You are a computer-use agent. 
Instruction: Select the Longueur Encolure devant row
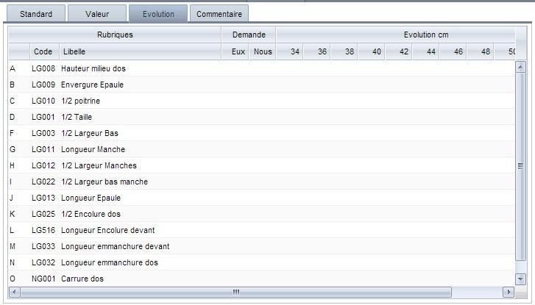(x=107, y=230)
